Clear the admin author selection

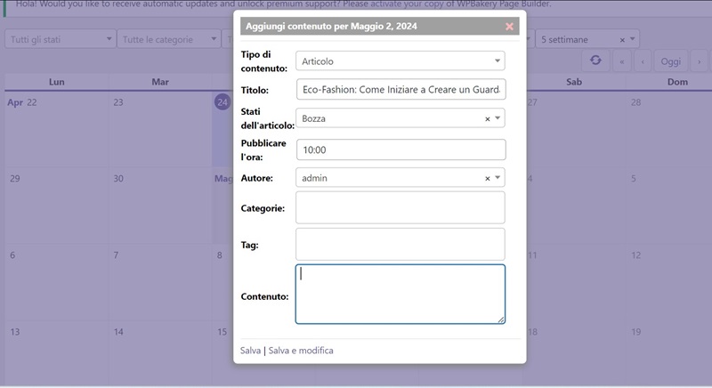point(487,178)
